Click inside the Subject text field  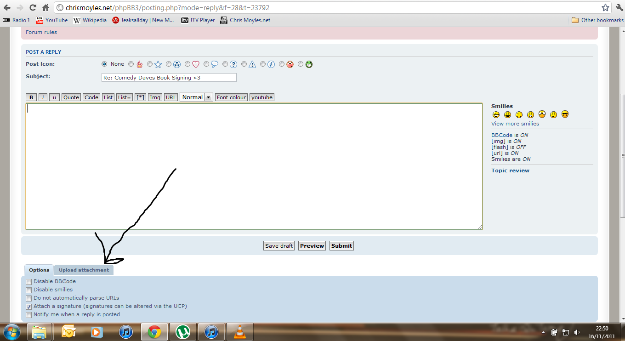169,78
